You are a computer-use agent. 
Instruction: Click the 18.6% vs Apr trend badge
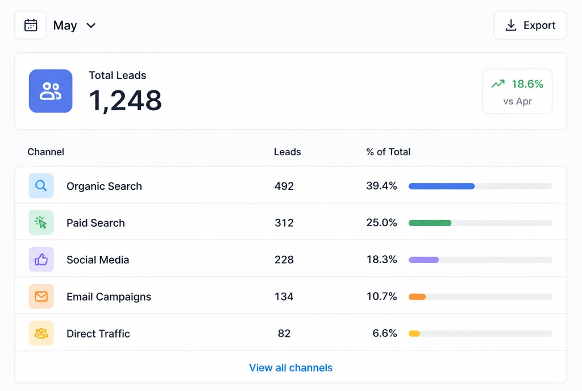517,91
